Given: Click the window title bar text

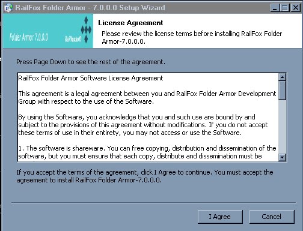Looking at the screenshot, I should [90, 8].
